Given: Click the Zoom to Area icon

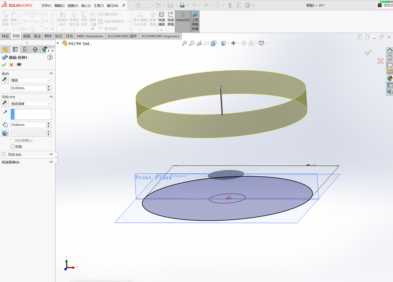Looking at the screenshot, I should point(192,43).
